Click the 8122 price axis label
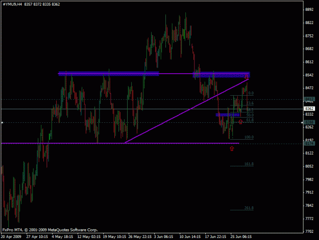 (x=309, y=153)
